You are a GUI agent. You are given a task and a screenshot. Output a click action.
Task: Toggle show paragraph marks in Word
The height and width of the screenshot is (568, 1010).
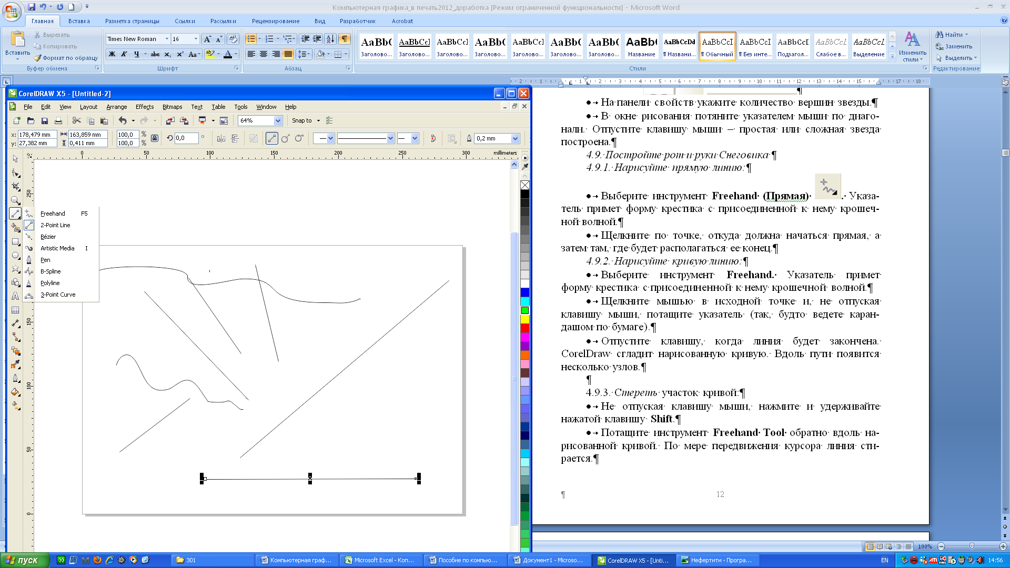click(344, 39)
